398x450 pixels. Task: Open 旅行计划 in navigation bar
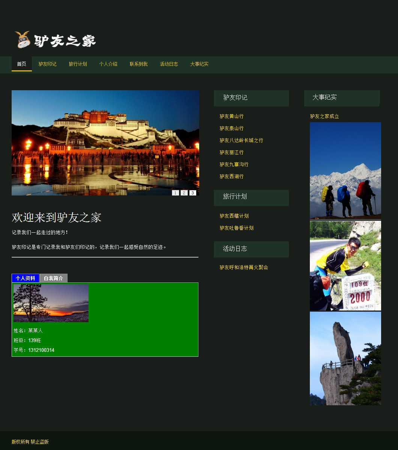(x=78, y=64)
